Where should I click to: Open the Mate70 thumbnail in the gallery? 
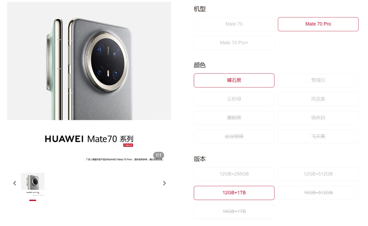point(33,184)
